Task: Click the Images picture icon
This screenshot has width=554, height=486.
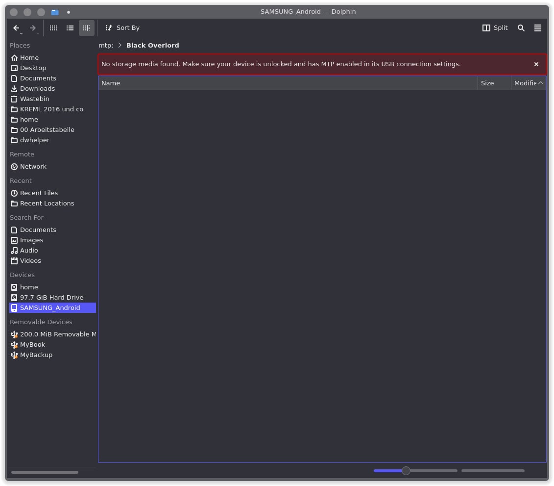Action: tap(14, 240)
